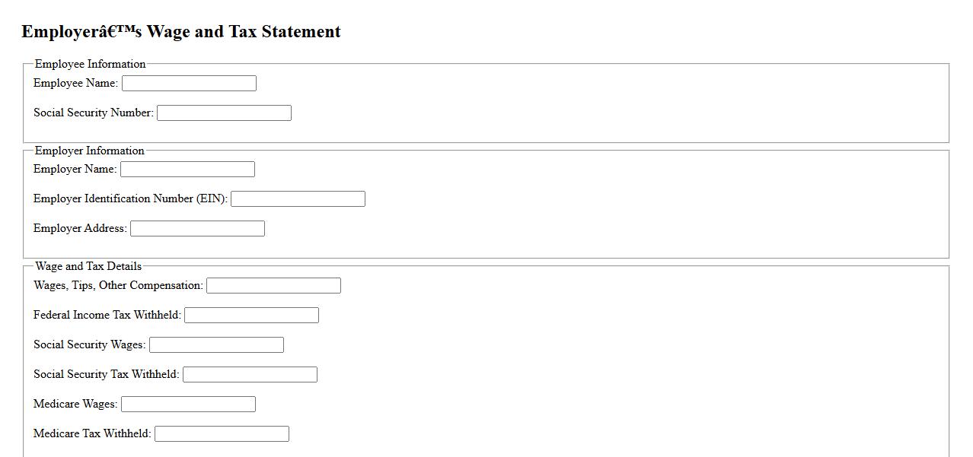
Task: Click the Employer Information section legend
Action: 89,151
